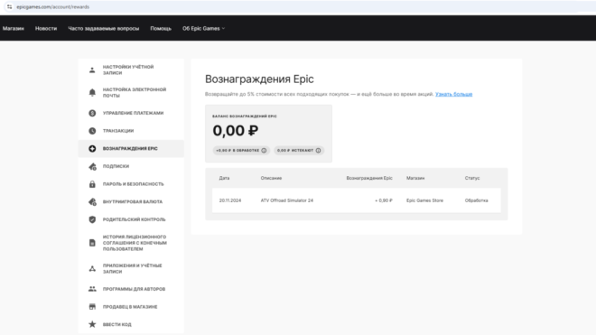This screenshot has height=335, width=596.
Task: Click the subscriptions icon in the sidebar
Action: (92, 166)
